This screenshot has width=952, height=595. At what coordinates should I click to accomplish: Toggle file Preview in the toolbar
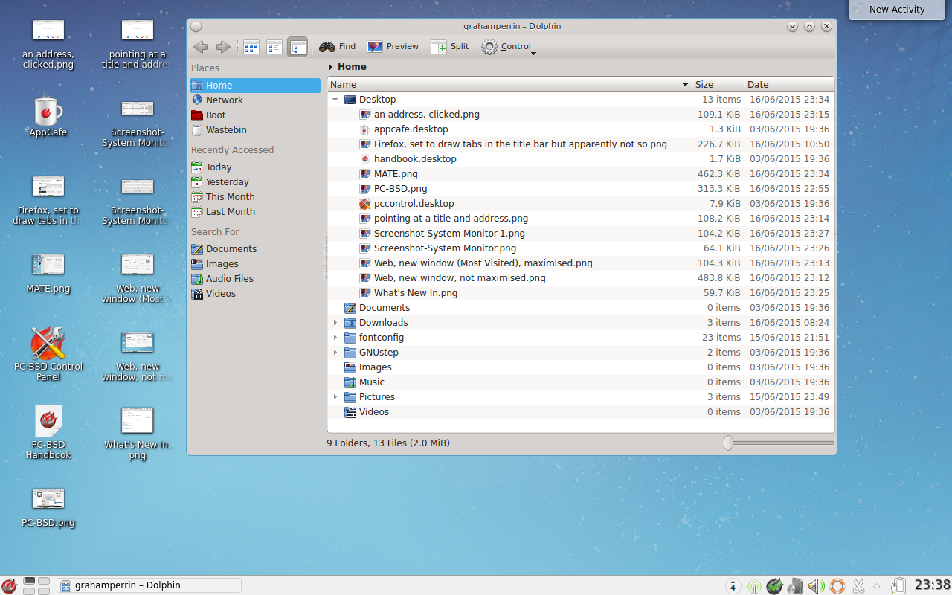click(x=393, y=46)
